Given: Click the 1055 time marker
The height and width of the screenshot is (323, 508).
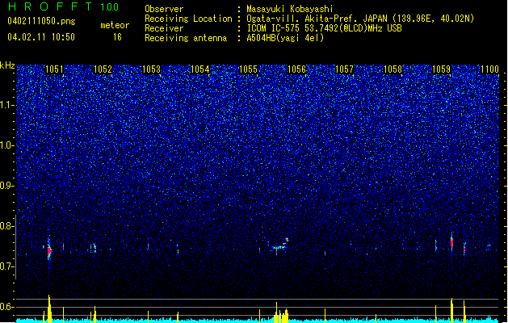Looking at the screenshot, I should pos(248,69).
